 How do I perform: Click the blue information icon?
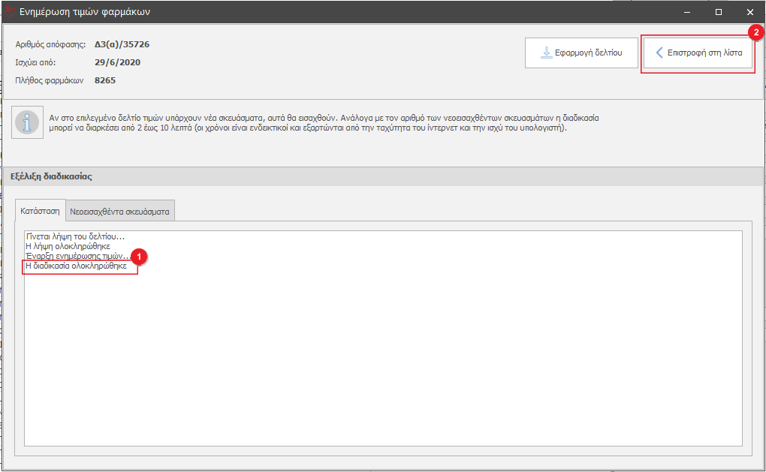click(x=27, y=122)
